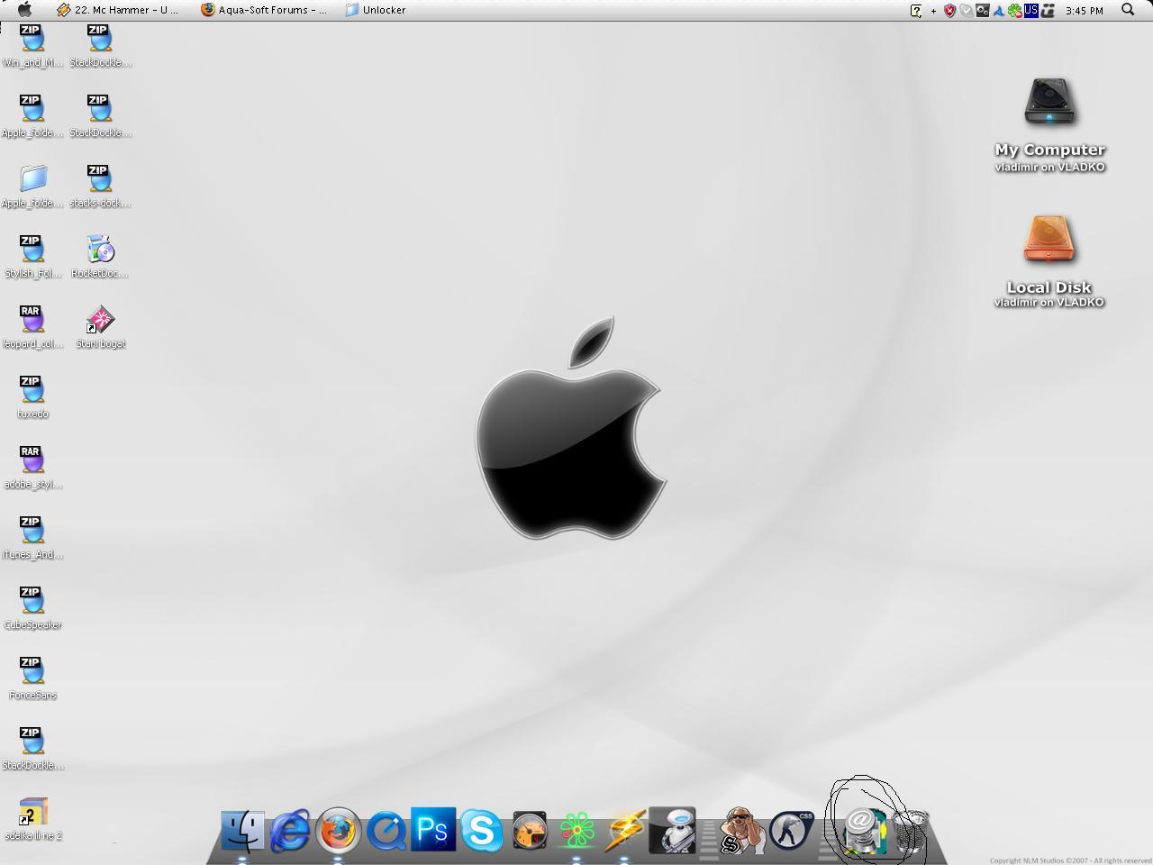
Task: Launch GTA San Andreas from the dock
Action: pos(742,831)
